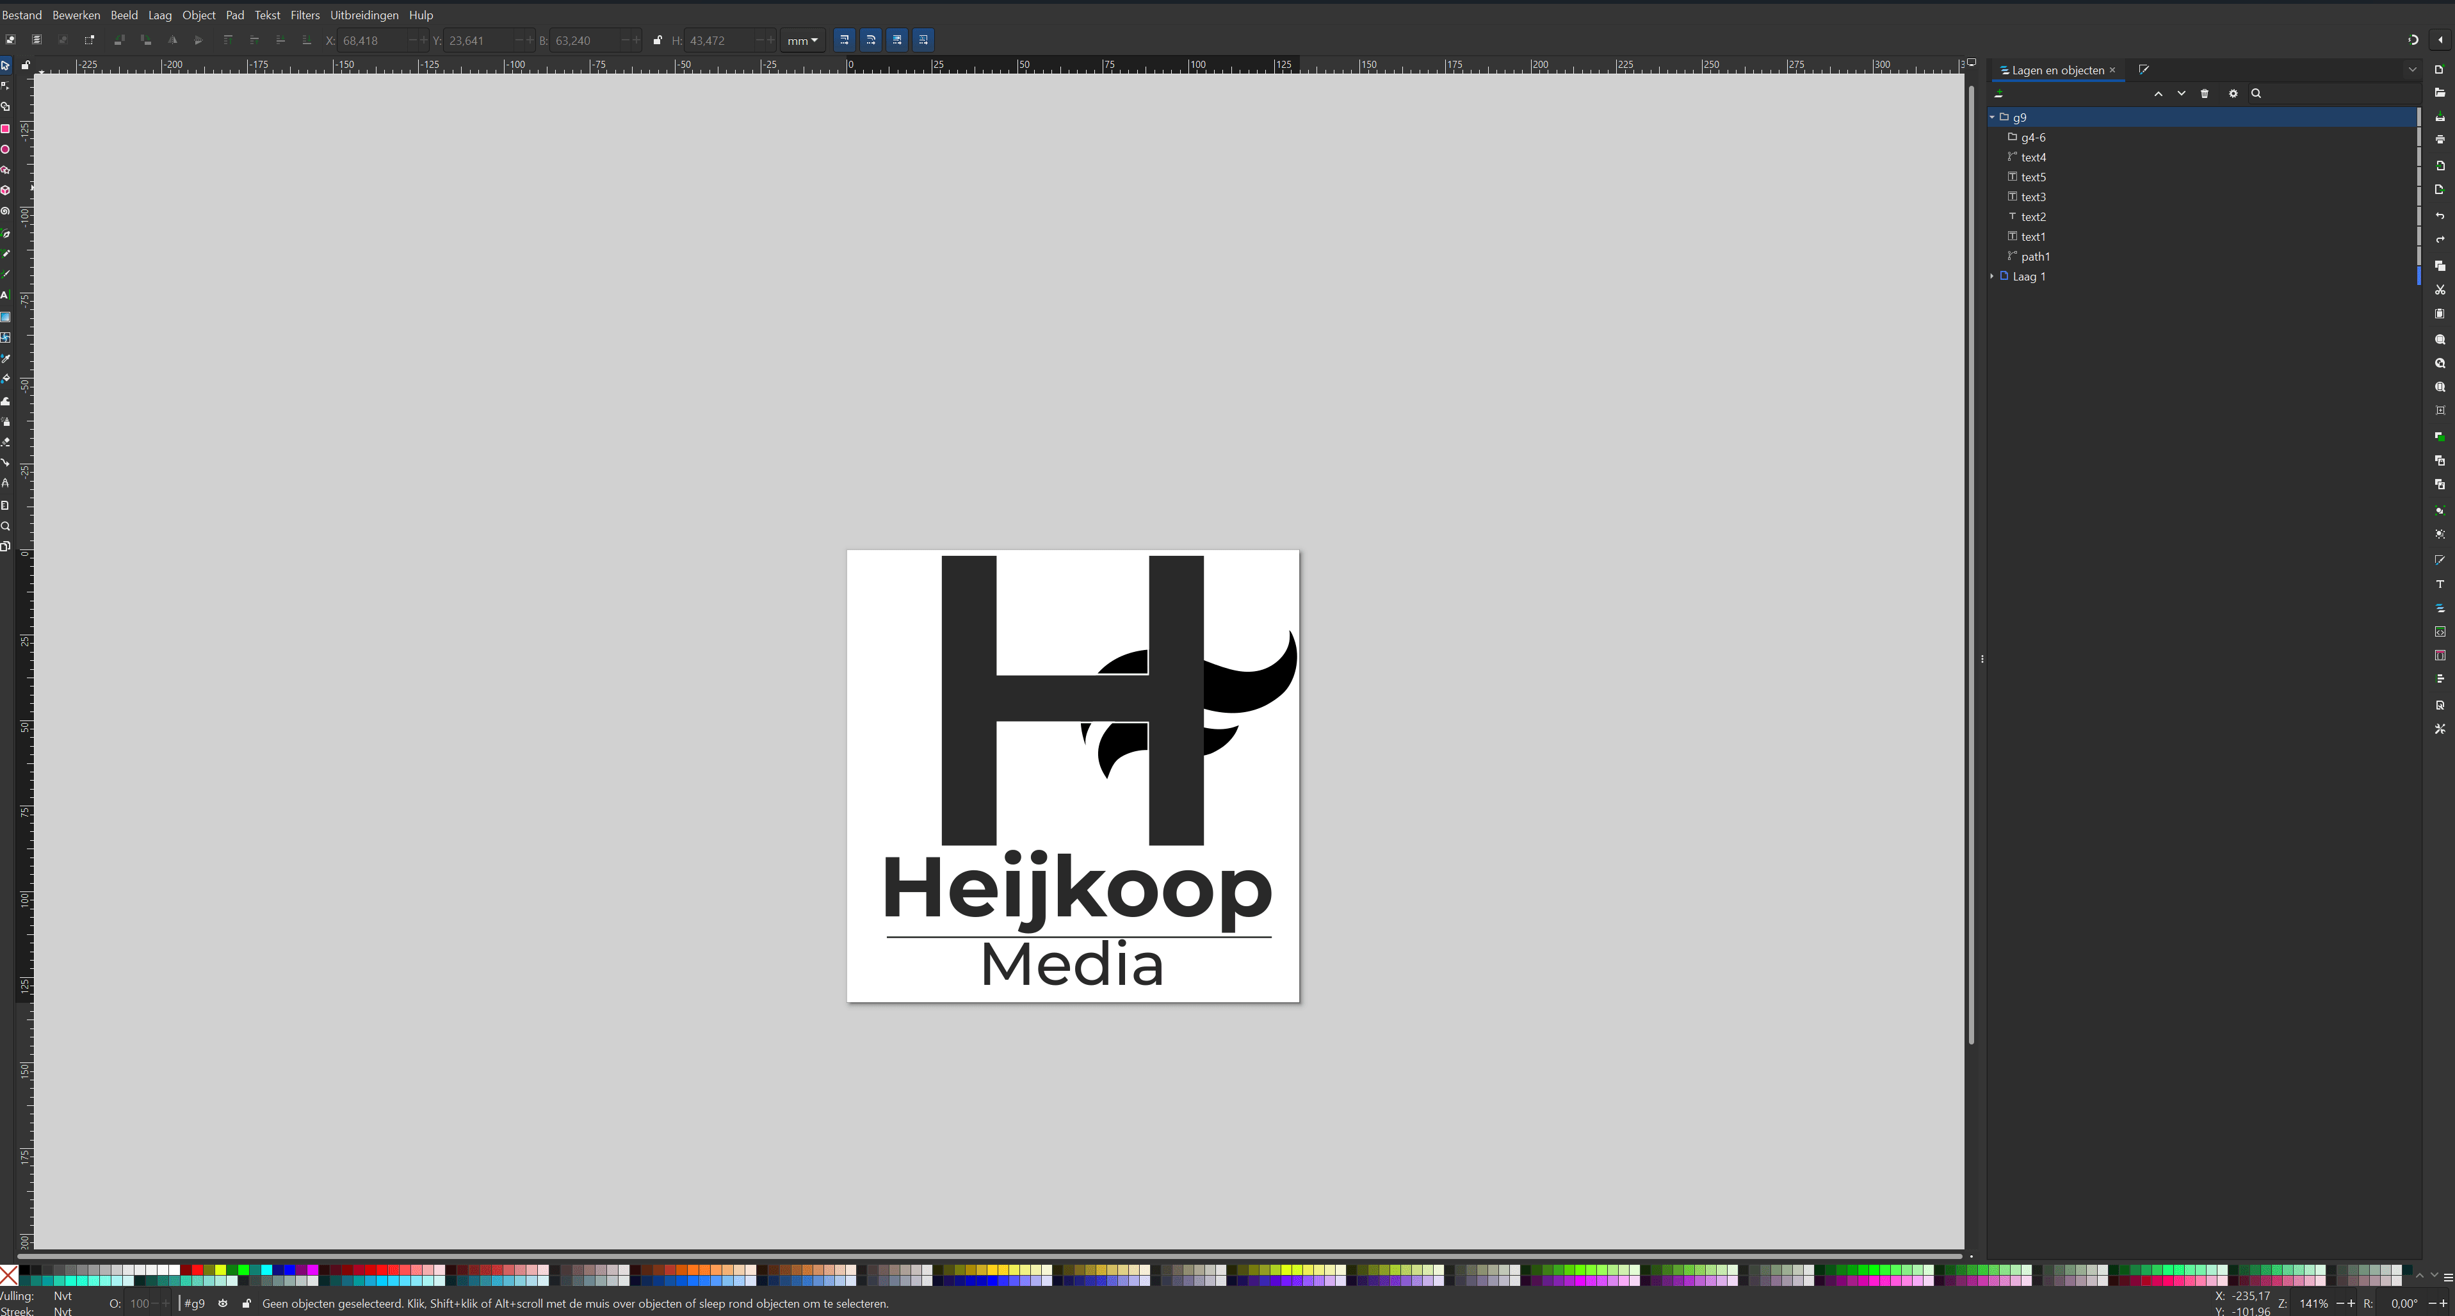Select the text5 object in list
2455x1316 pixels.
tap(2033, 177)
